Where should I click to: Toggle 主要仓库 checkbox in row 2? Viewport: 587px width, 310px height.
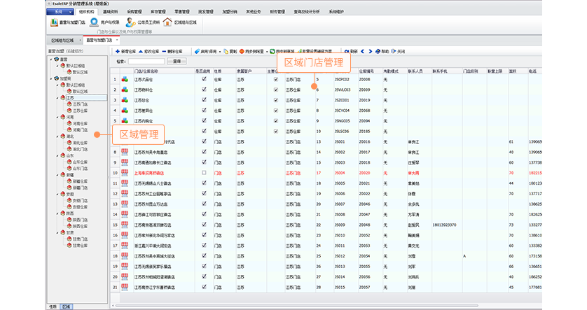[x=276, y=90]
